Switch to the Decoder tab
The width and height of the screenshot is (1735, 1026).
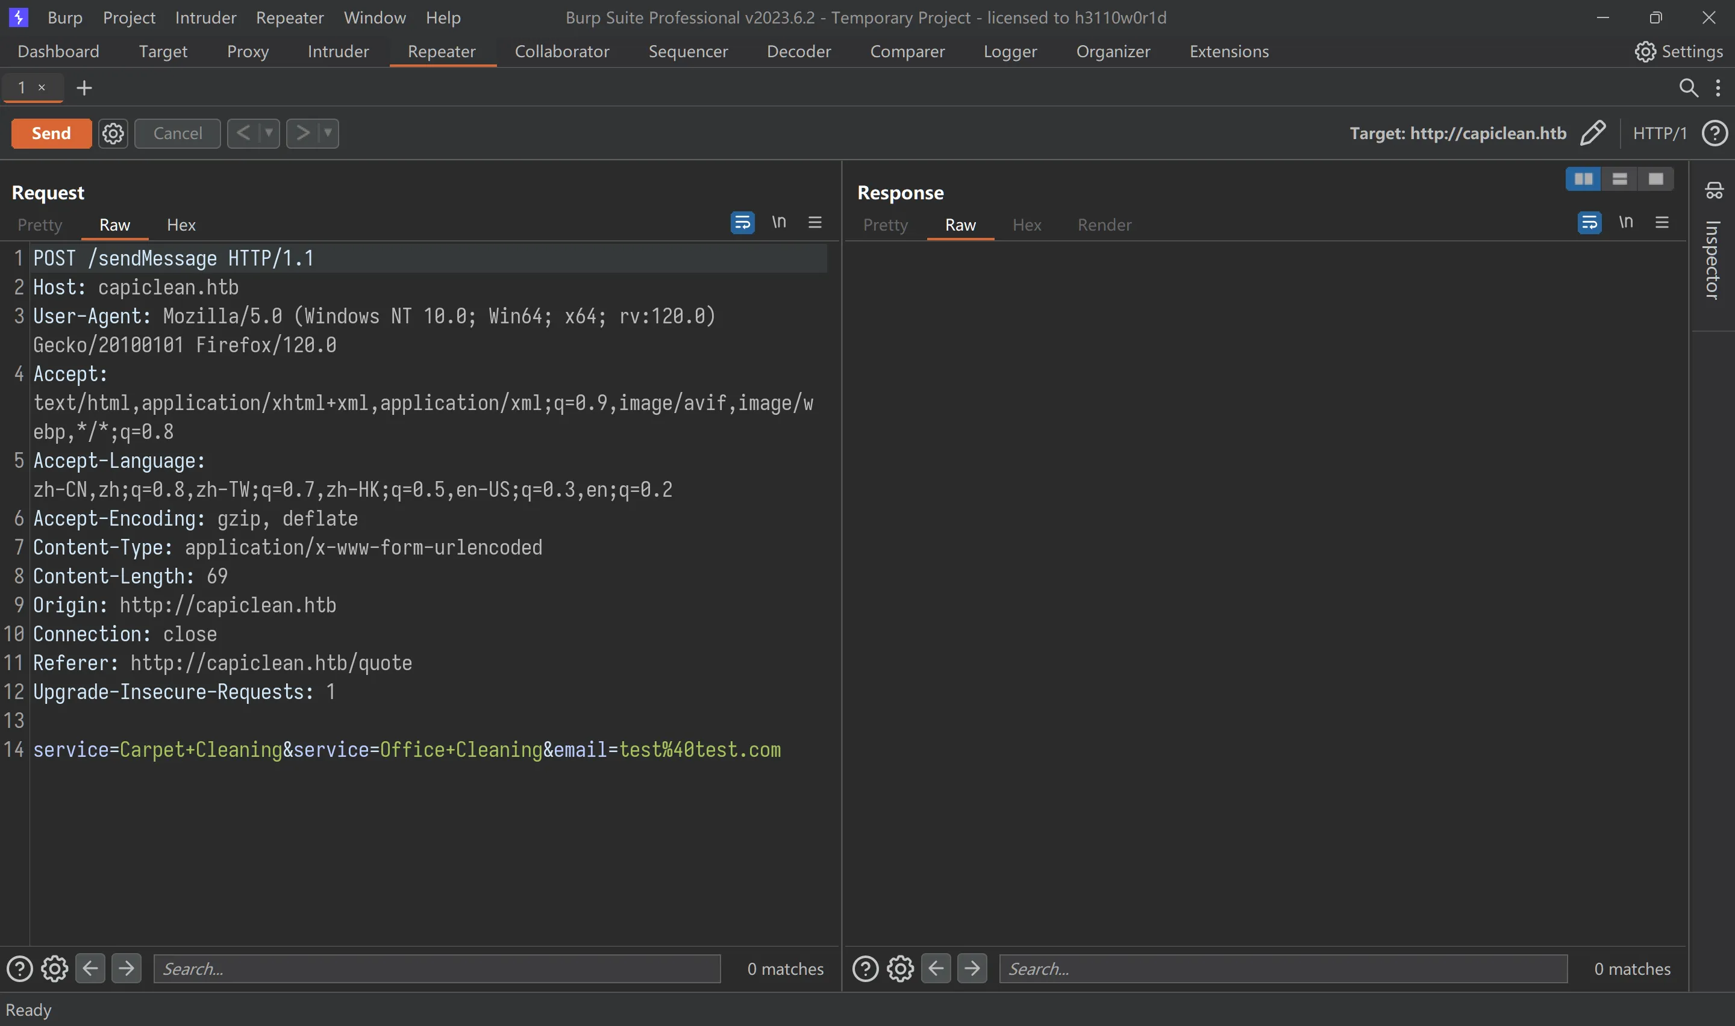[x=799, y=51]
